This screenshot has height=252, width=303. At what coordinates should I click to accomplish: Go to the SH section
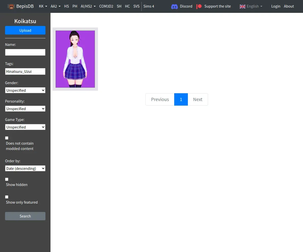(x=119, y=6)
